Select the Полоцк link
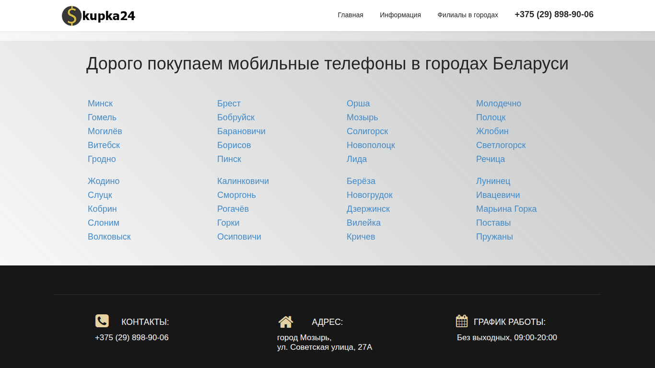Viewport: 655px width, 368px height. 491,117
